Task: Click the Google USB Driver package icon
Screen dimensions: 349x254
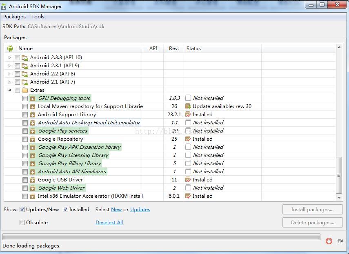Action: [33, 180]
